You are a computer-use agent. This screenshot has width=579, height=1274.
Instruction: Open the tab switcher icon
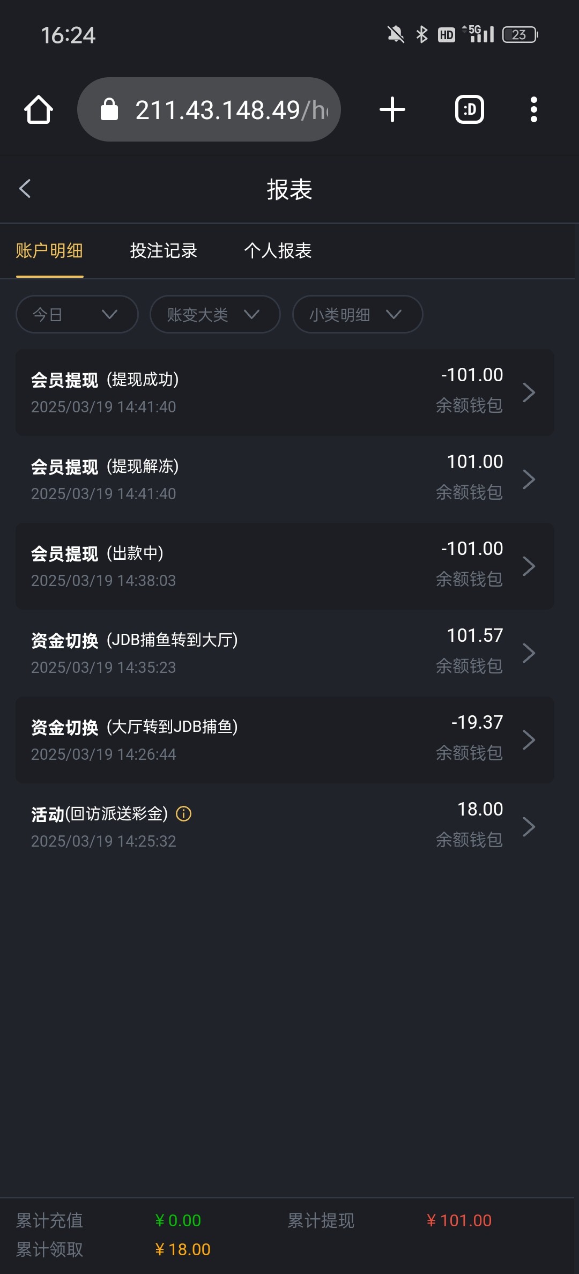[469, 110]
